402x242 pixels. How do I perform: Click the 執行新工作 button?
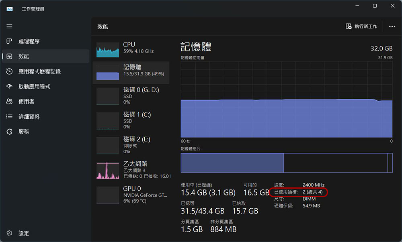click(361, 26)
